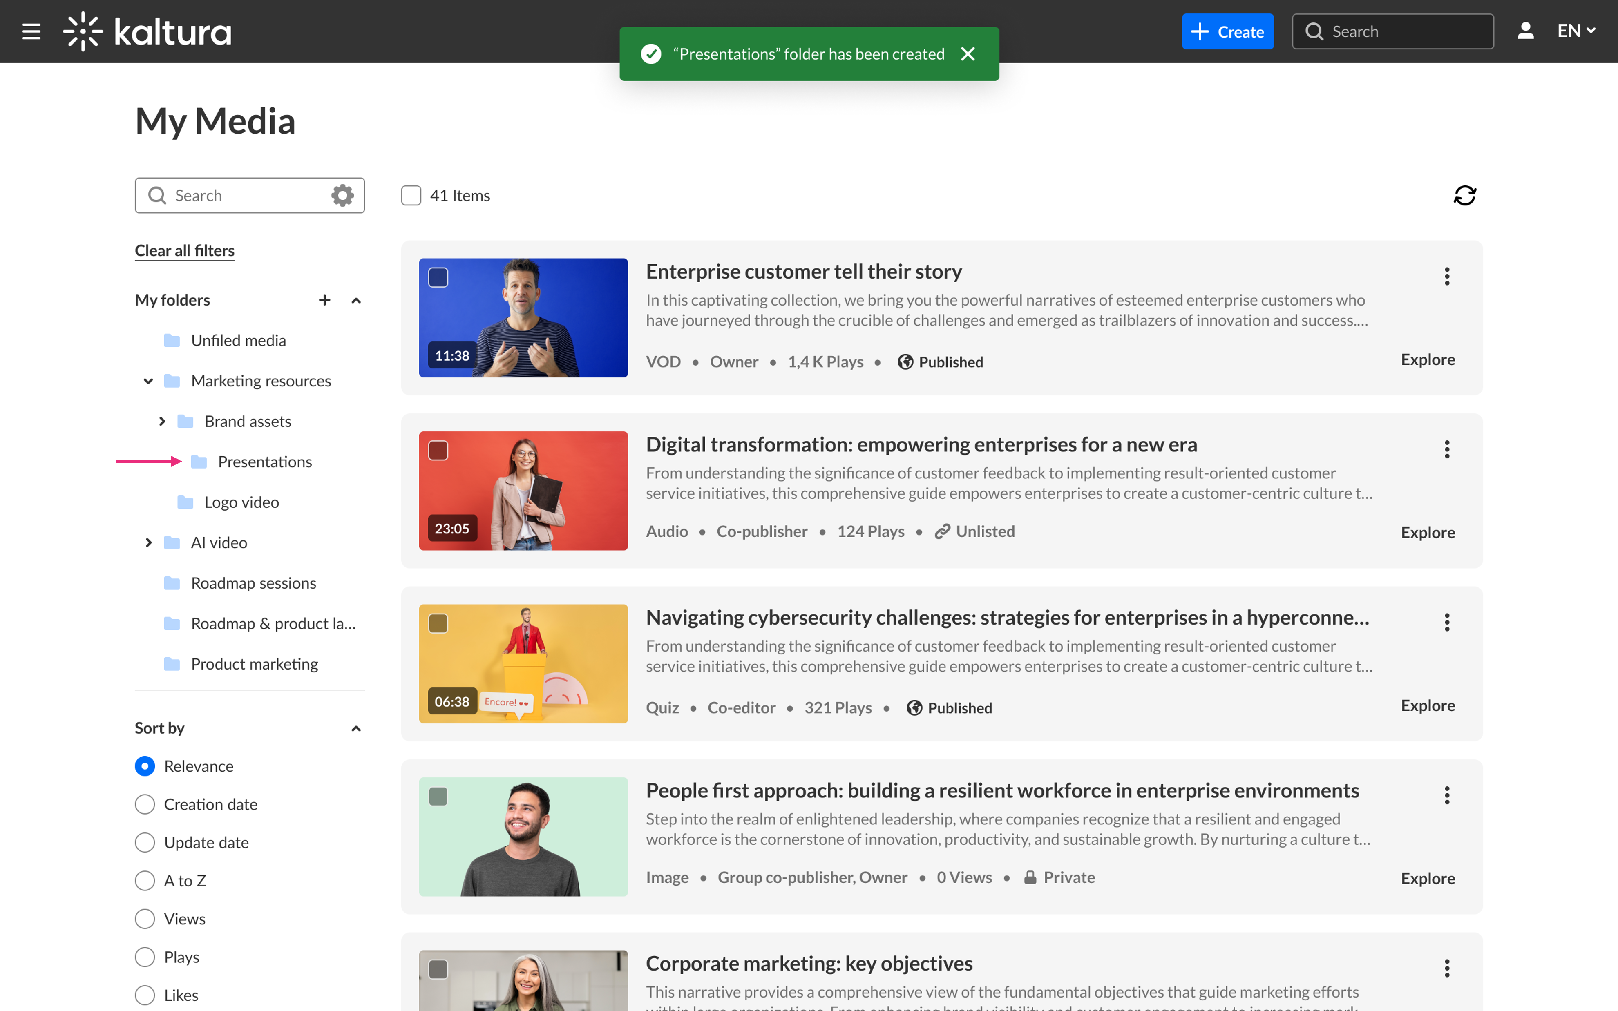Dismiss the folder created notification
The image size is (1618, 1011).
coord(968,54)
